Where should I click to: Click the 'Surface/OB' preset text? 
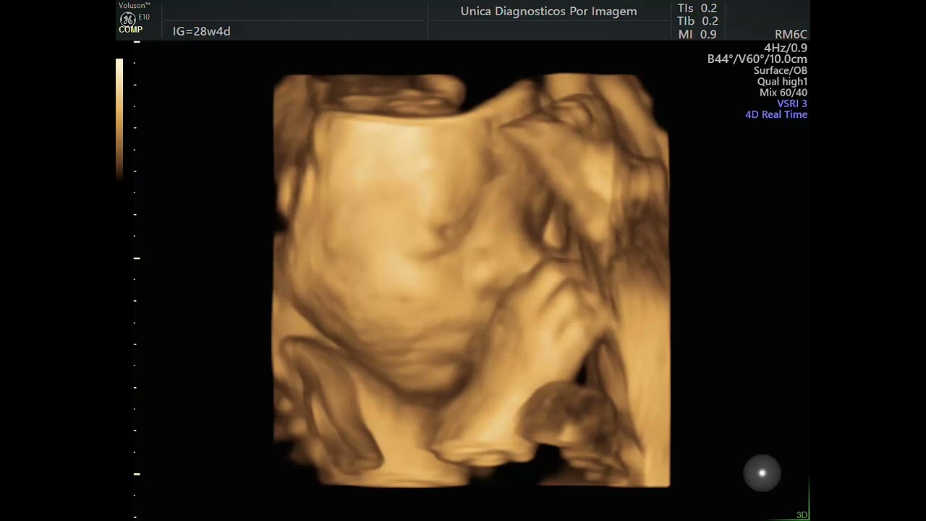pos(781,71)
